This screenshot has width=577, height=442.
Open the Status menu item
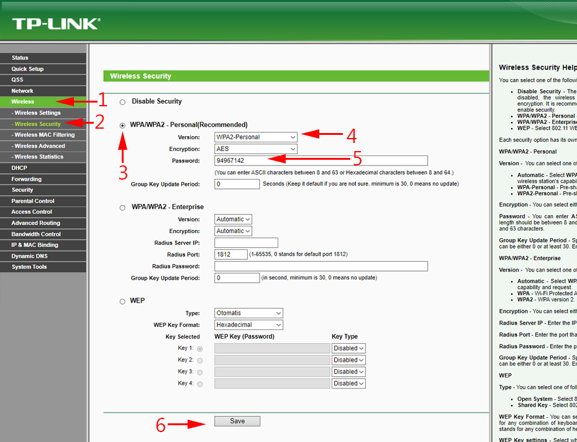coord(20,58)
